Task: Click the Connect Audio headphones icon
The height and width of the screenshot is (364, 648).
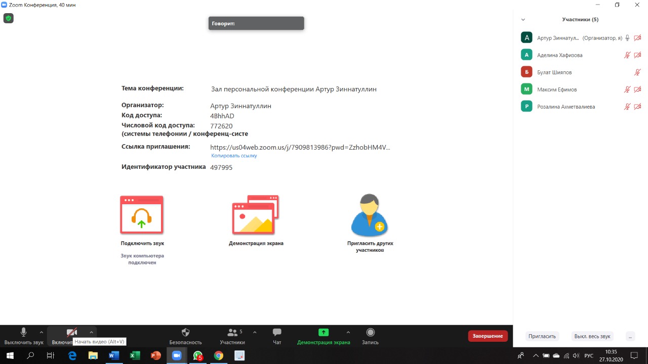Action: (x=142, y=215)
